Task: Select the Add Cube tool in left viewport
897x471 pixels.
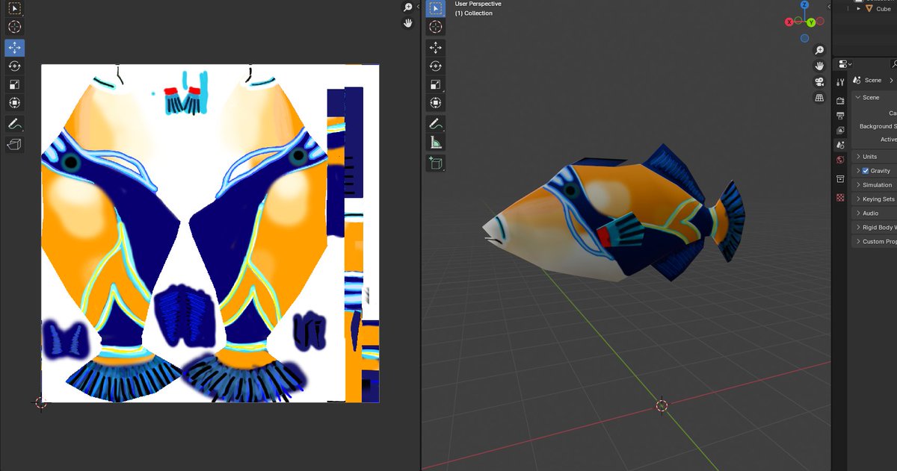Action: pyautogui.click(x=14, y=144)
